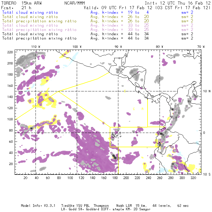Click the blue "Avg. k-index = 19 to 4" text
The image size is (212, 212).
pyautogui.click(x=120, y=12)
